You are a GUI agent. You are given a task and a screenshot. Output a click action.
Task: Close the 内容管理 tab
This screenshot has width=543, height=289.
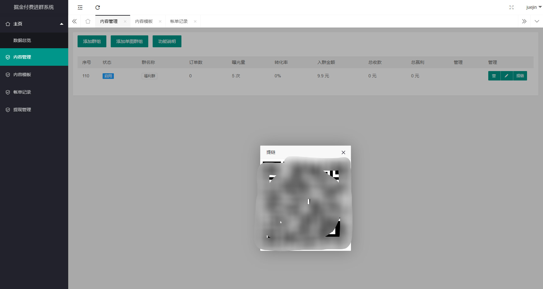click(125, 21)
